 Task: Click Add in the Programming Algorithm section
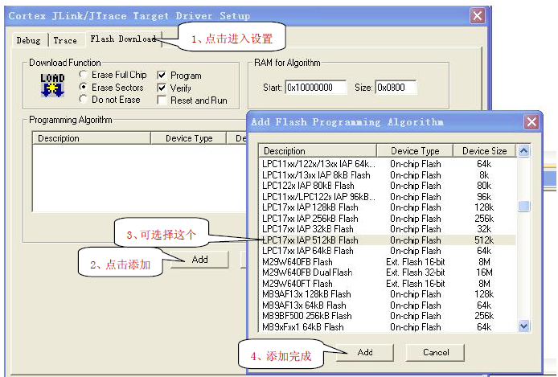click(199, 260)
